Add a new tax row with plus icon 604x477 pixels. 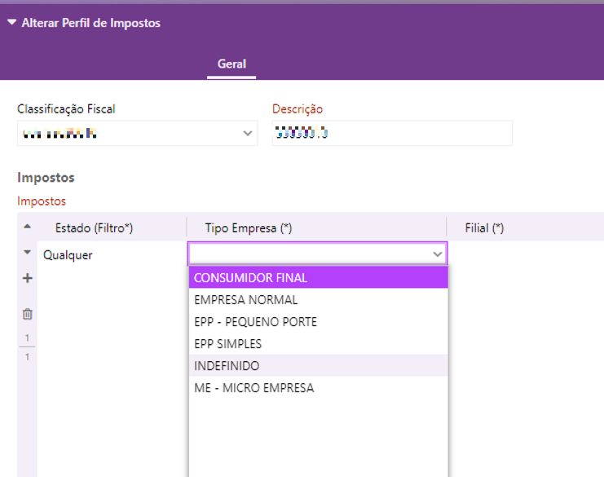tap(27, 279)
